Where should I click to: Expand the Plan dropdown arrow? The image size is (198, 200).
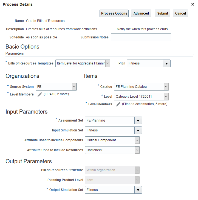(166, 63)
